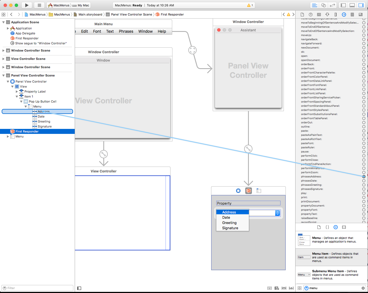368x293 pixels.
Task: Toggle document outline button at canvas bottom
Action: 79,288
